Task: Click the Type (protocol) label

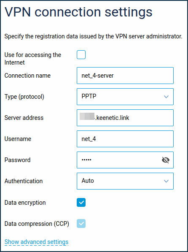Action: (x=24, y=97)
